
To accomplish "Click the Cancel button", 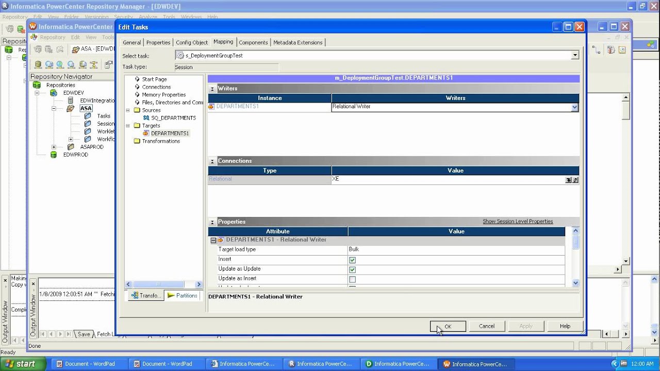I will [x=487, y=326].
